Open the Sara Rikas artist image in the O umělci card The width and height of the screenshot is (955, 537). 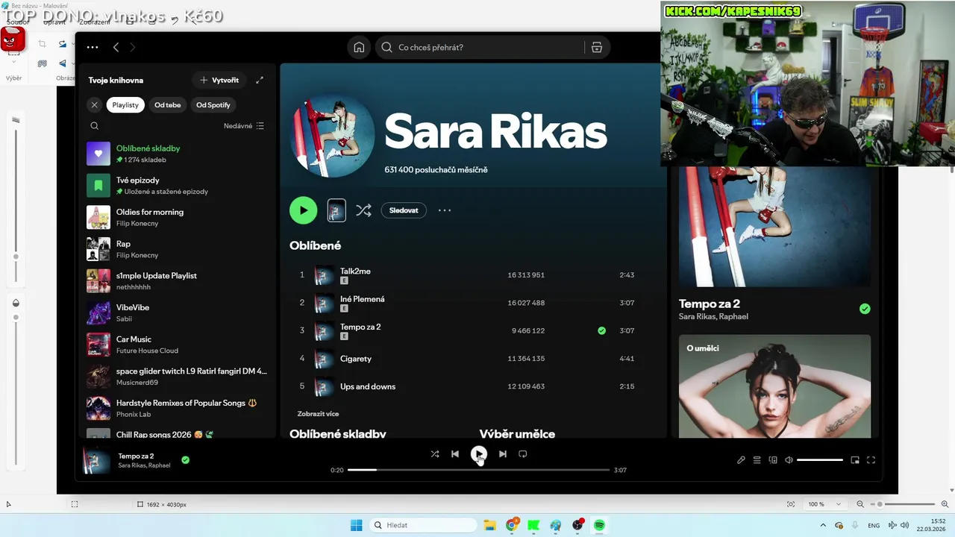(774, 386)
